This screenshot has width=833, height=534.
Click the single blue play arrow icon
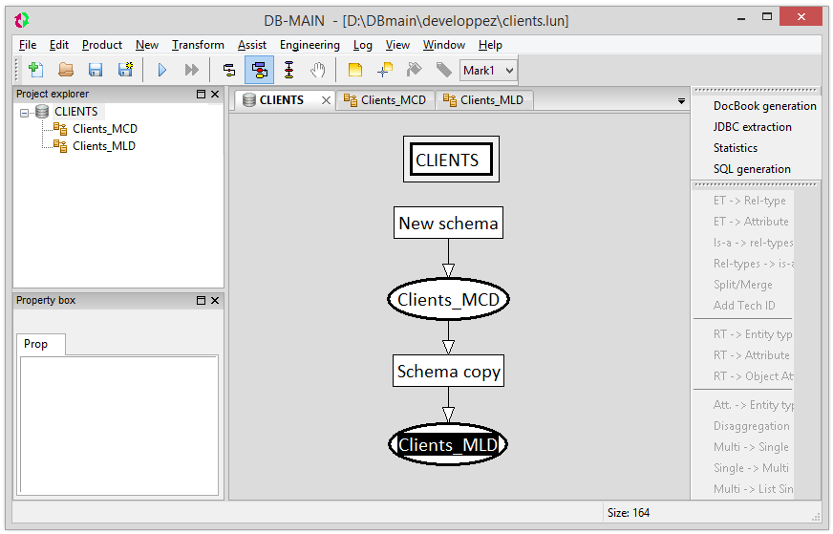[x=161, y=70]
